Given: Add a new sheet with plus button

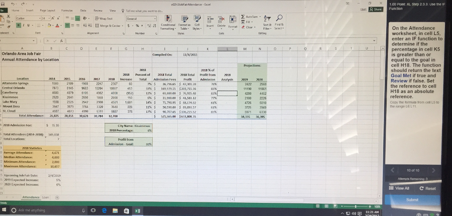Looking at the screenshot, I should pyautogui.click(x=57, y=197).
